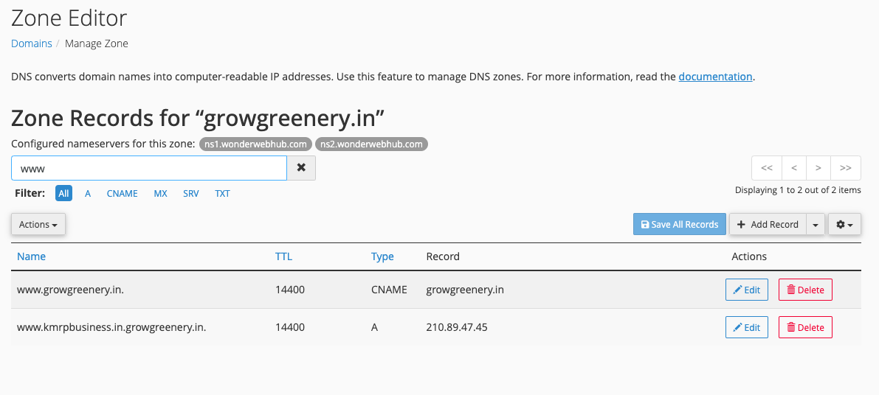
Task: Sort records by TTL column
Action: [283, 256]
